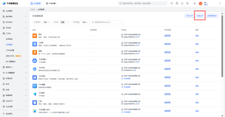Image resolution: width=225 pixels, height=117 pixels.
Task: Click the 工资单 app icon
Action: 35,44
